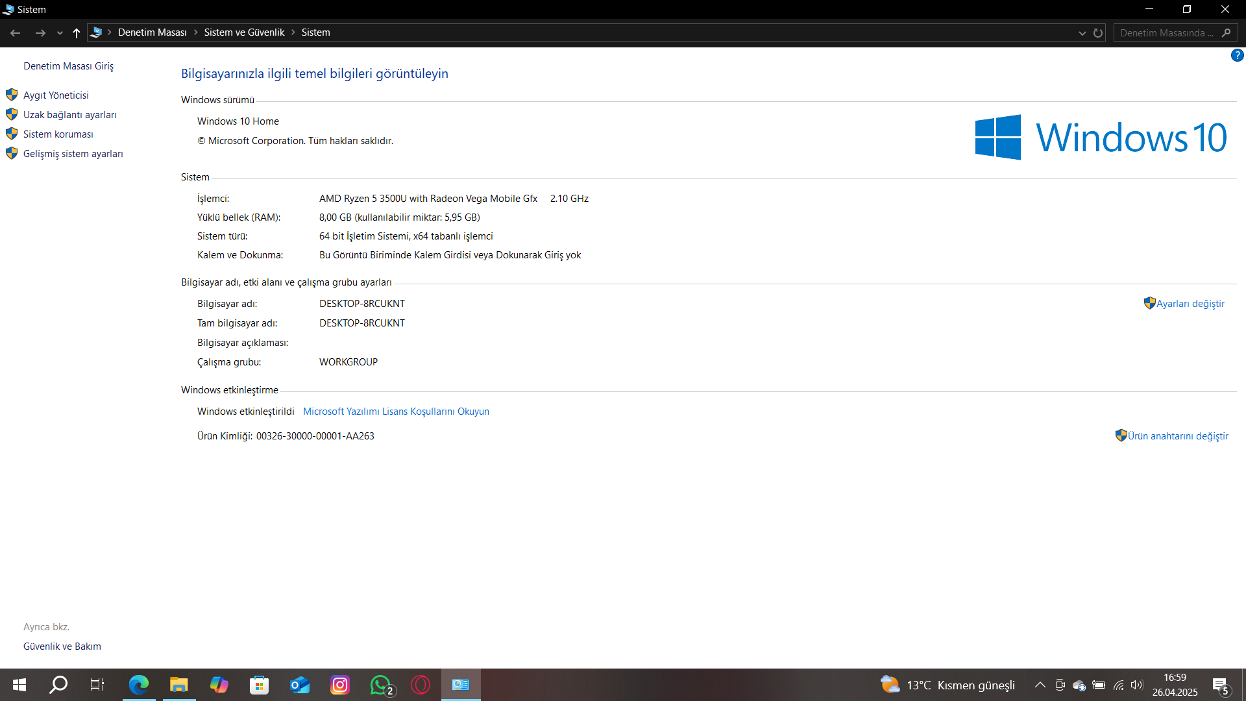Image resolution: width=1246 pixels, height=701 pixels.
Task: Click the 64 bit İşletim Sistemi value
Action: coord(406,236)
